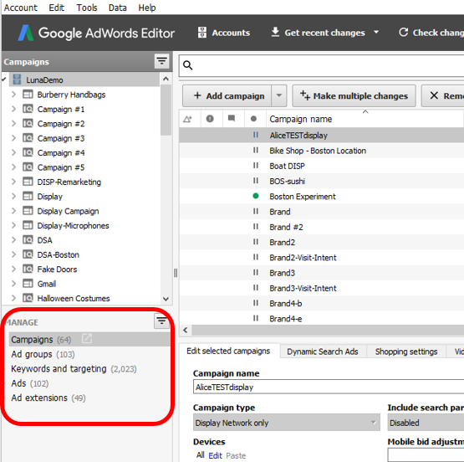
Task: Select the BOS-sushi campaign row
Action: click(x=322, y=181)
